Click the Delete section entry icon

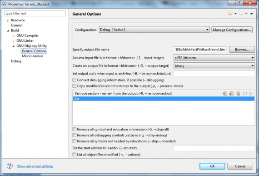(x=231, y=94)
